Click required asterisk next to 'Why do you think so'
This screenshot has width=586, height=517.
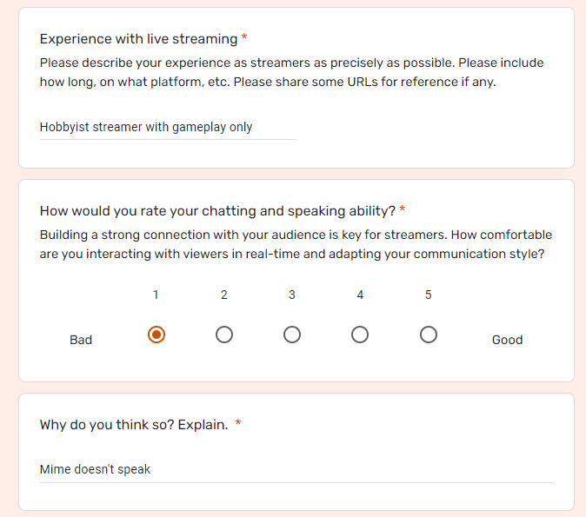pyautogui.click(x=238, y=422)
